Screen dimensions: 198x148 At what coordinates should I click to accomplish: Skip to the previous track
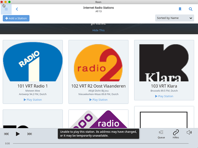point(6,134)
